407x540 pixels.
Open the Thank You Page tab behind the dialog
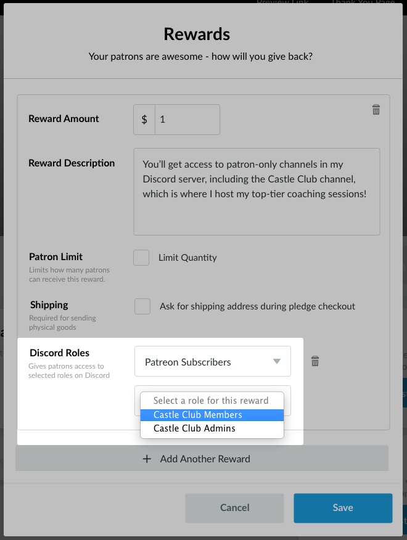(363, 2)
